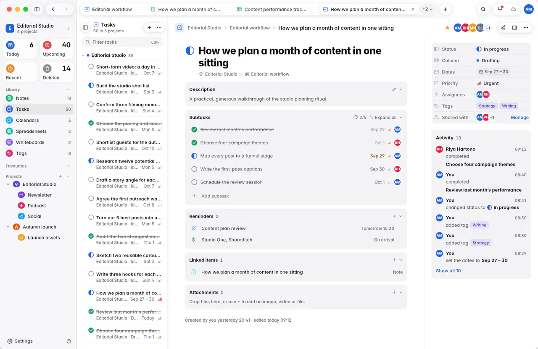Collapse the Editorial Studio task group
The width and height of the screenshot is (538, 349).
click(83, 55)
